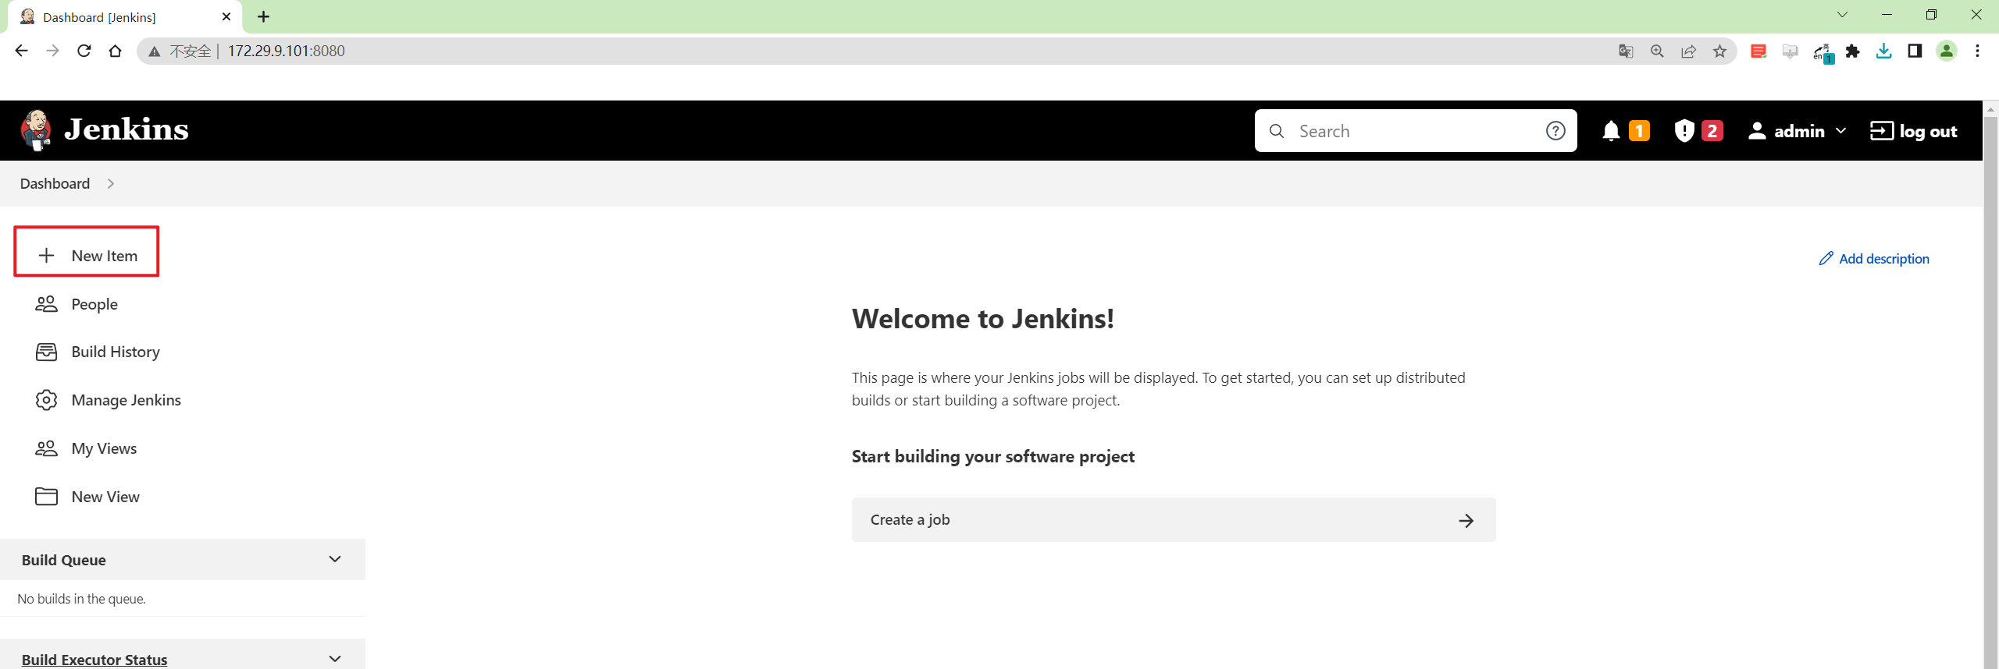The height and width of the screenshot is (669, 1999).
Task: Close the Dashboard [Jenkins] tab
Action: [x=226, y=16]
